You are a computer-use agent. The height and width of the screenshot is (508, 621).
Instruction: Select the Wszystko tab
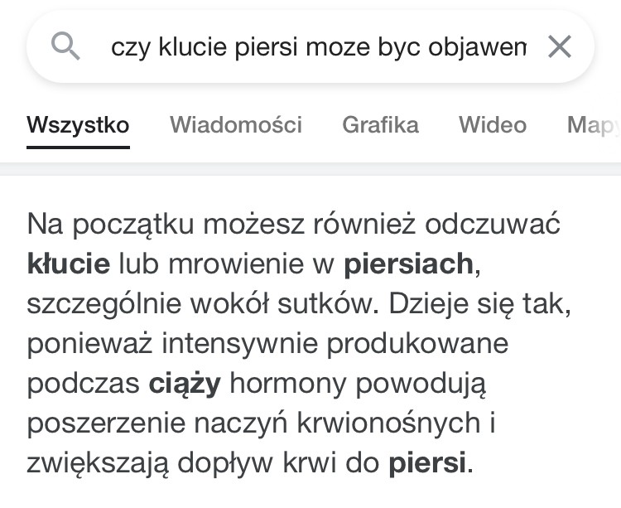click(x=78, y=125)
